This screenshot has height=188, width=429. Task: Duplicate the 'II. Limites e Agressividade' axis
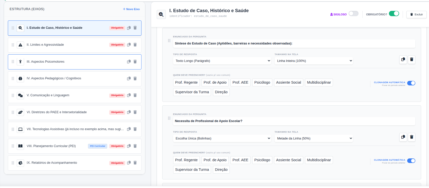click(x=129, y=45)
